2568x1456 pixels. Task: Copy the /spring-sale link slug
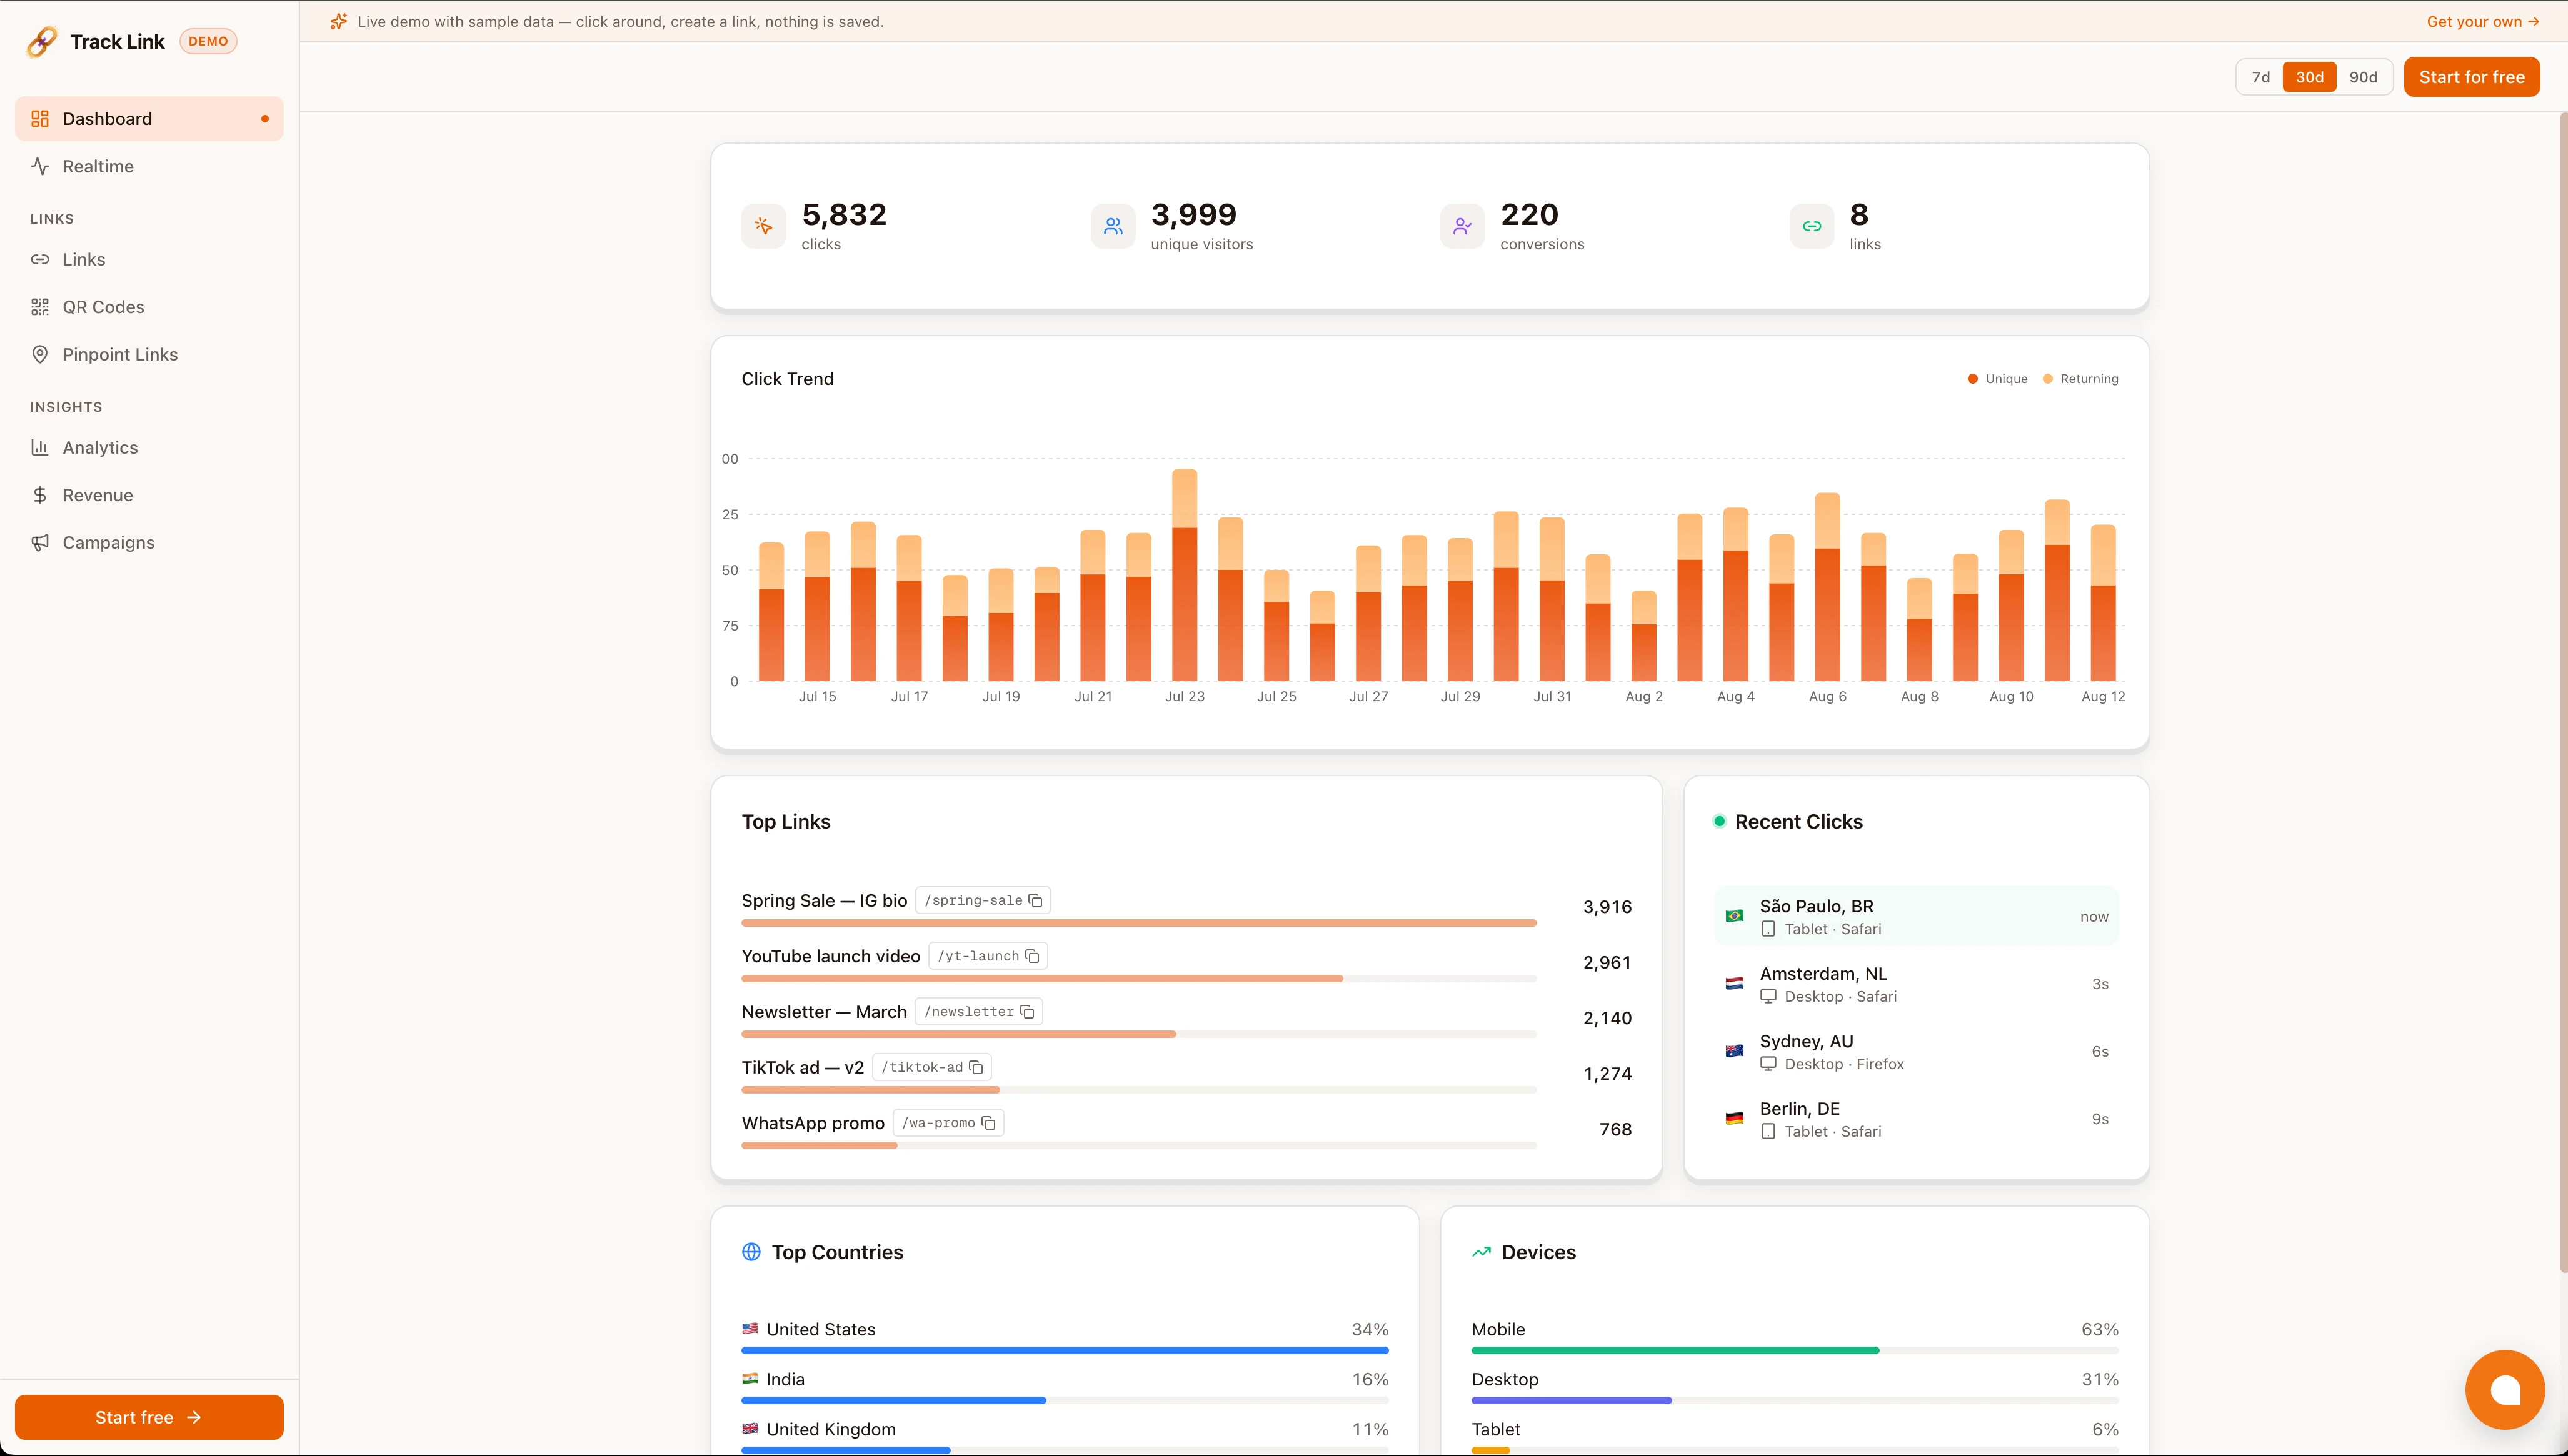pos(1035,901)
